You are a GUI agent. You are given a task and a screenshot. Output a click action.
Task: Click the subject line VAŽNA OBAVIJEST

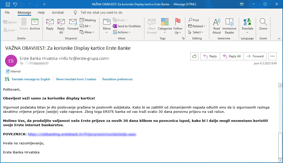[68, 48]
